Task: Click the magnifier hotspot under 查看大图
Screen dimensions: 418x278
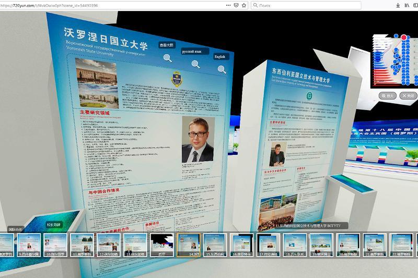Action: pos(168,58)
